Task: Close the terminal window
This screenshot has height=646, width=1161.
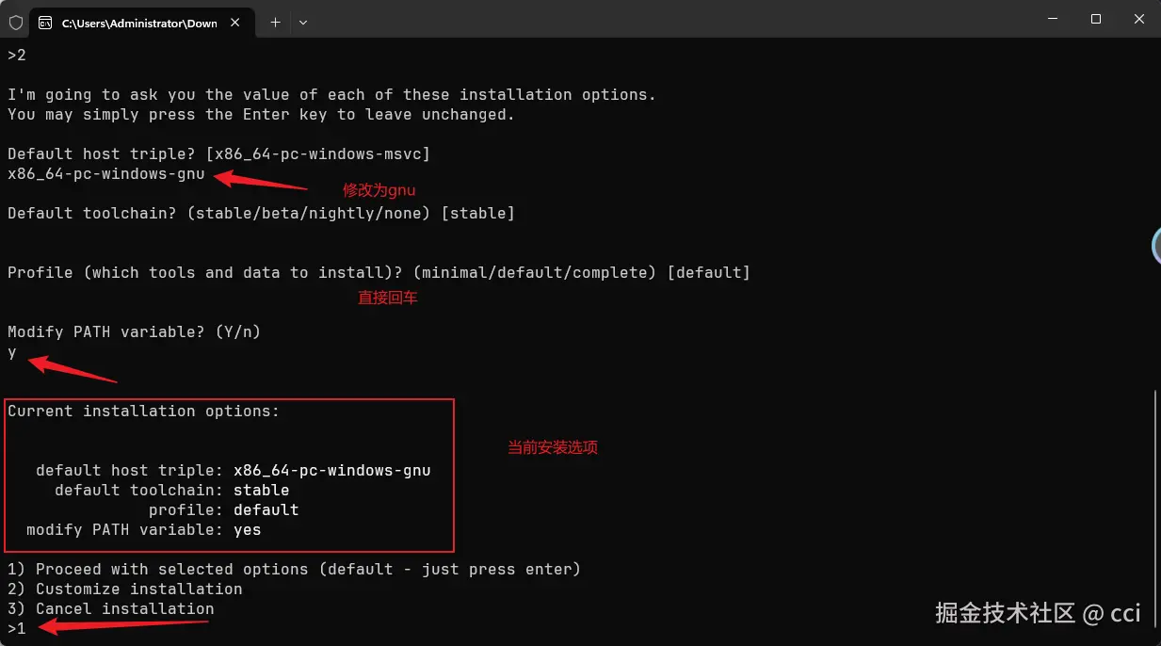Action: (x=1139, y=19)
